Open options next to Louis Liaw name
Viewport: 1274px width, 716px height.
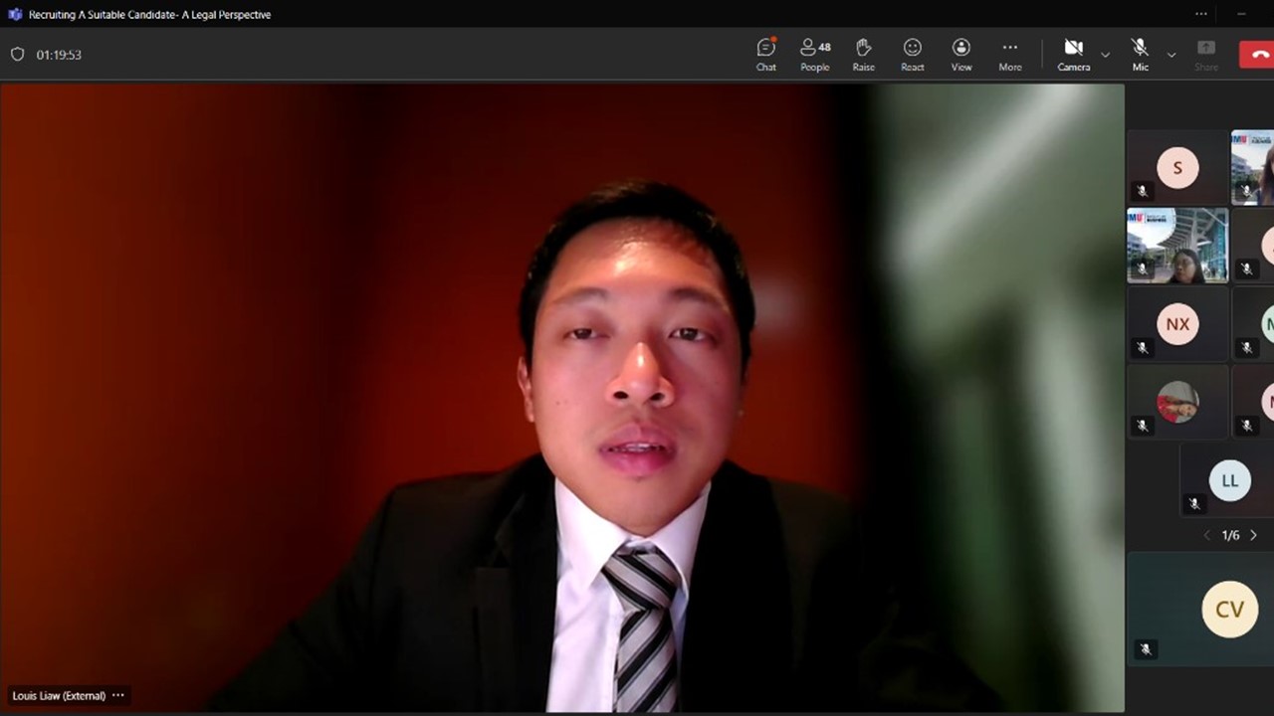point(118,696)
